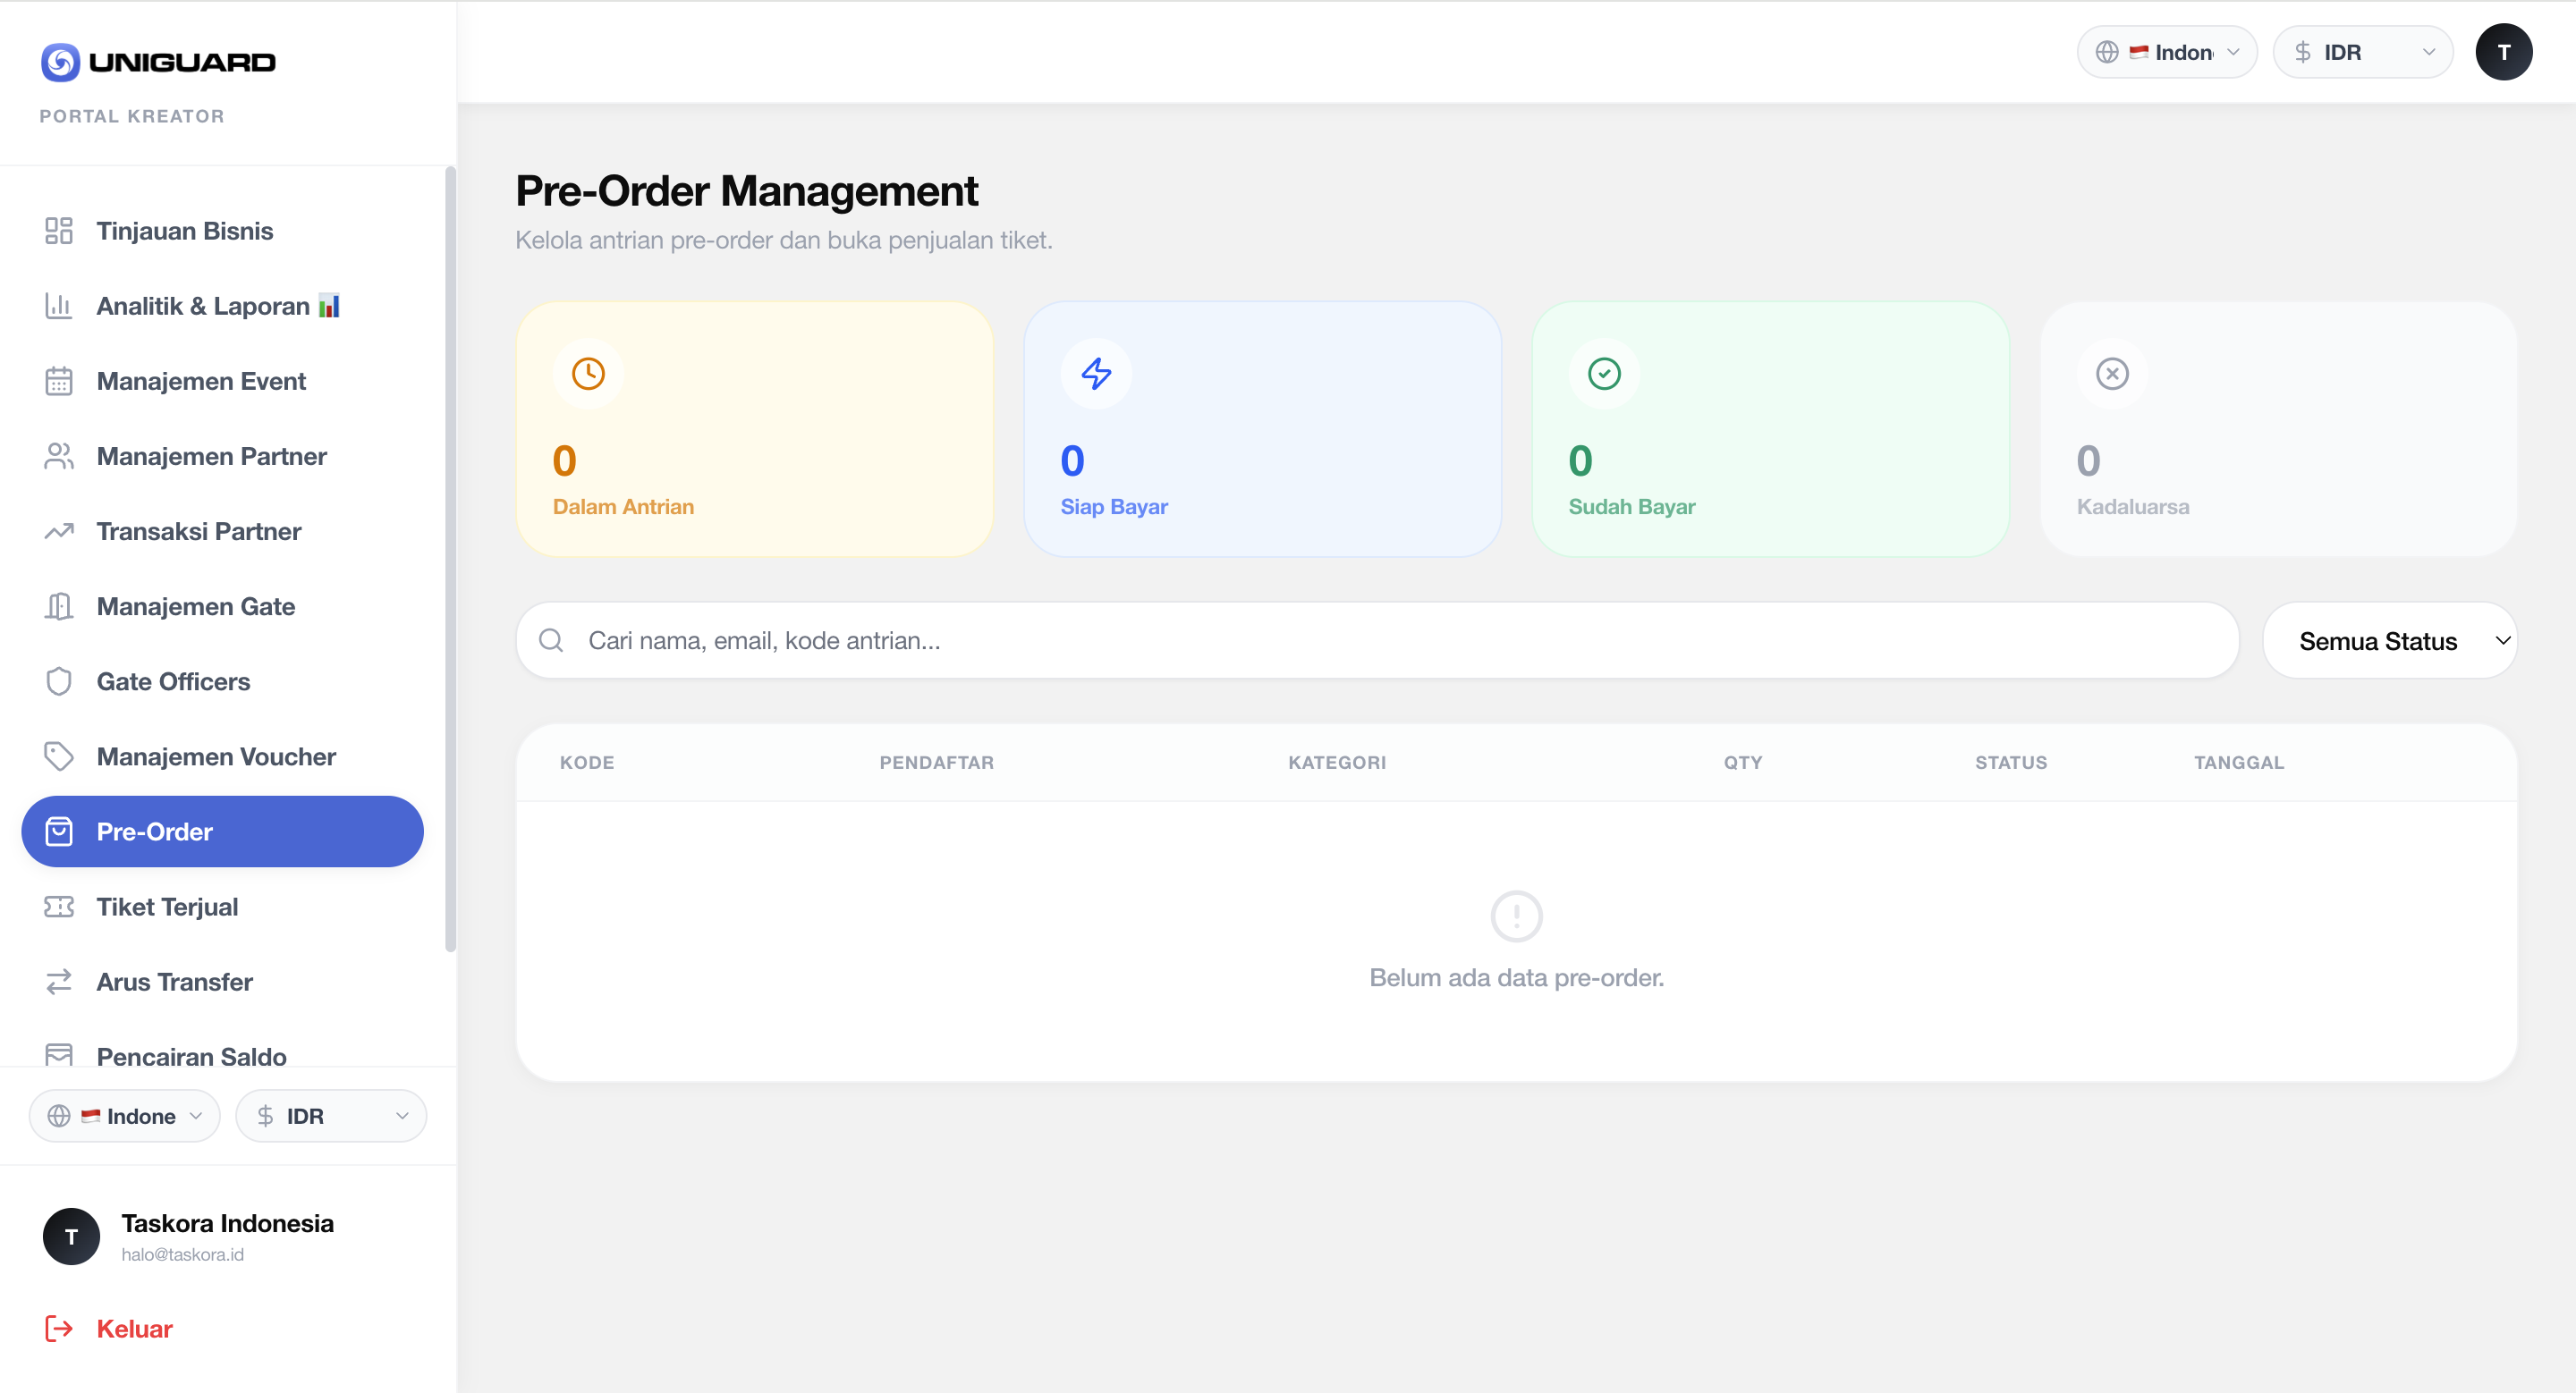Click the Sudah Bayar status card
2576x1393 pixels.
pyautogui.click(x=1770, y=430)
